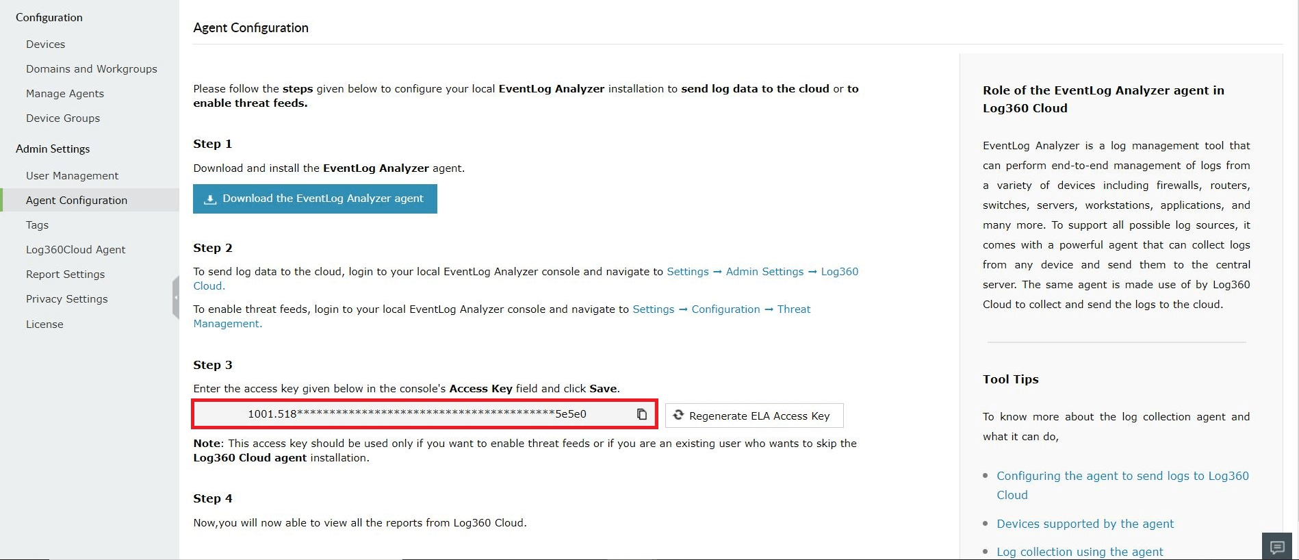Click the 'Step 1' heading
The height and width of the screenshot is (560, 1299).
pos(212,144)
